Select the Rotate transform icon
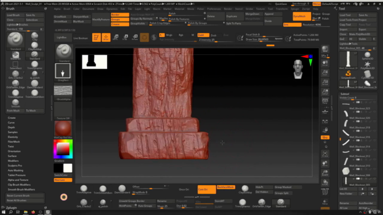The width and height of the screenshot is (383, 215). pyautogui.click(x=135, y=38)
